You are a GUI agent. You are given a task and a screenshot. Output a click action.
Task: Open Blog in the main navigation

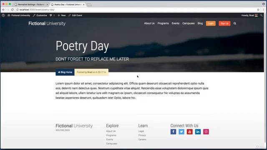click(200, 23)
